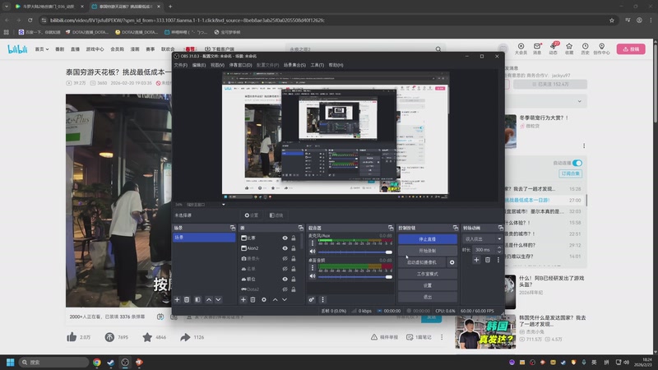
Task: Open OBS 场景集合(S) menu
Action: click(294, 65)
